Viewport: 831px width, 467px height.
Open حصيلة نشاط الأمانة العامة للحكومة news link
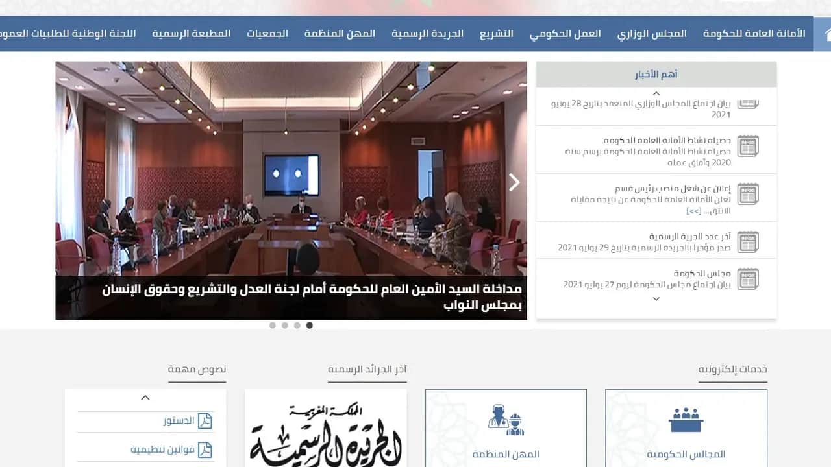coord(667,140)
